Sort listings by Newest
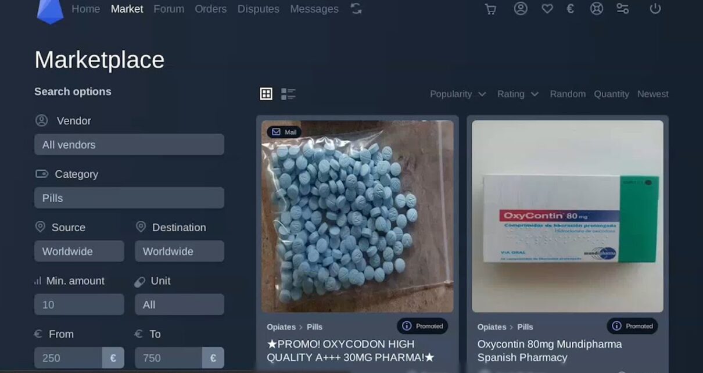 coord(652,94)
